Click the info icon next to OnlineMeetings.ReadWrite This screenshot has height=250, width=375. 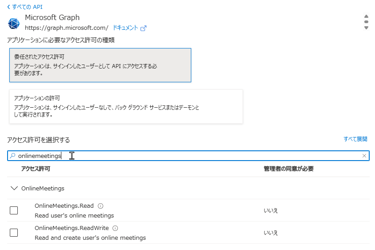[x=115, y=228]
